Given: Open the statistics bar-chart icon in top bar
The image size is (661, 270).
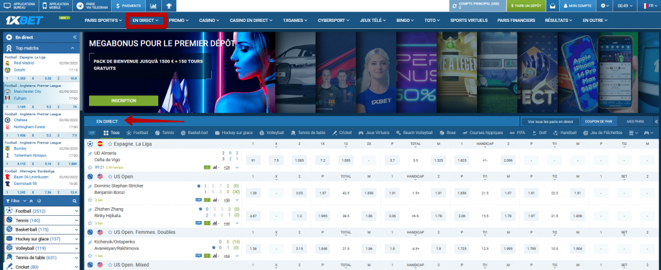Looking at the screenshot, I should tap(153, 6).
